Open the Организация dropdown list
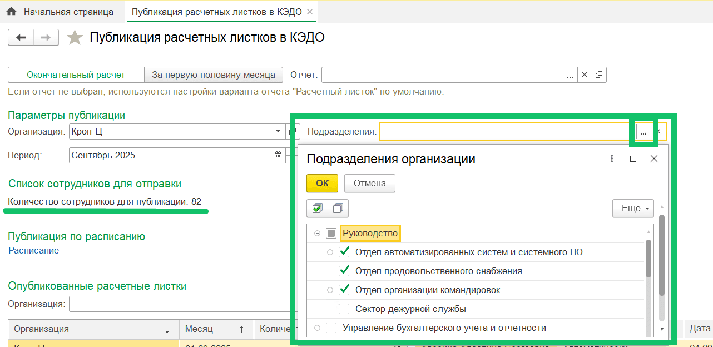The height and width of the screenshot is (347, 713). click(x=278, y=132)
